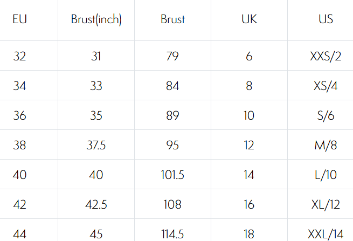Viewport: 353px width, 241px height.
Task: Select the Brust column header
Action: [x=172, y=20]
